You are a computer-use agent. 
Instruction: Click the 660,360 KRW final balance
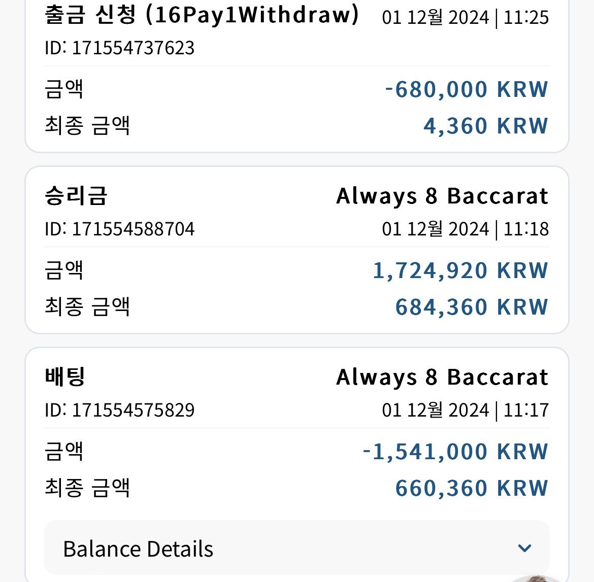point(472,488)
